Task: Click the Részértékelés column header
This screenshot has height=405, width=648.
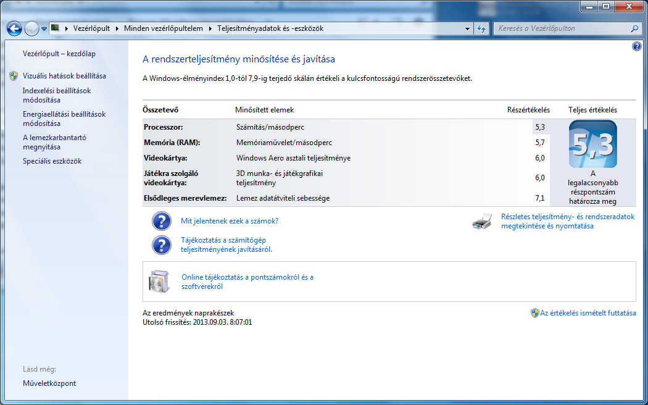Action: pos(528,110)
